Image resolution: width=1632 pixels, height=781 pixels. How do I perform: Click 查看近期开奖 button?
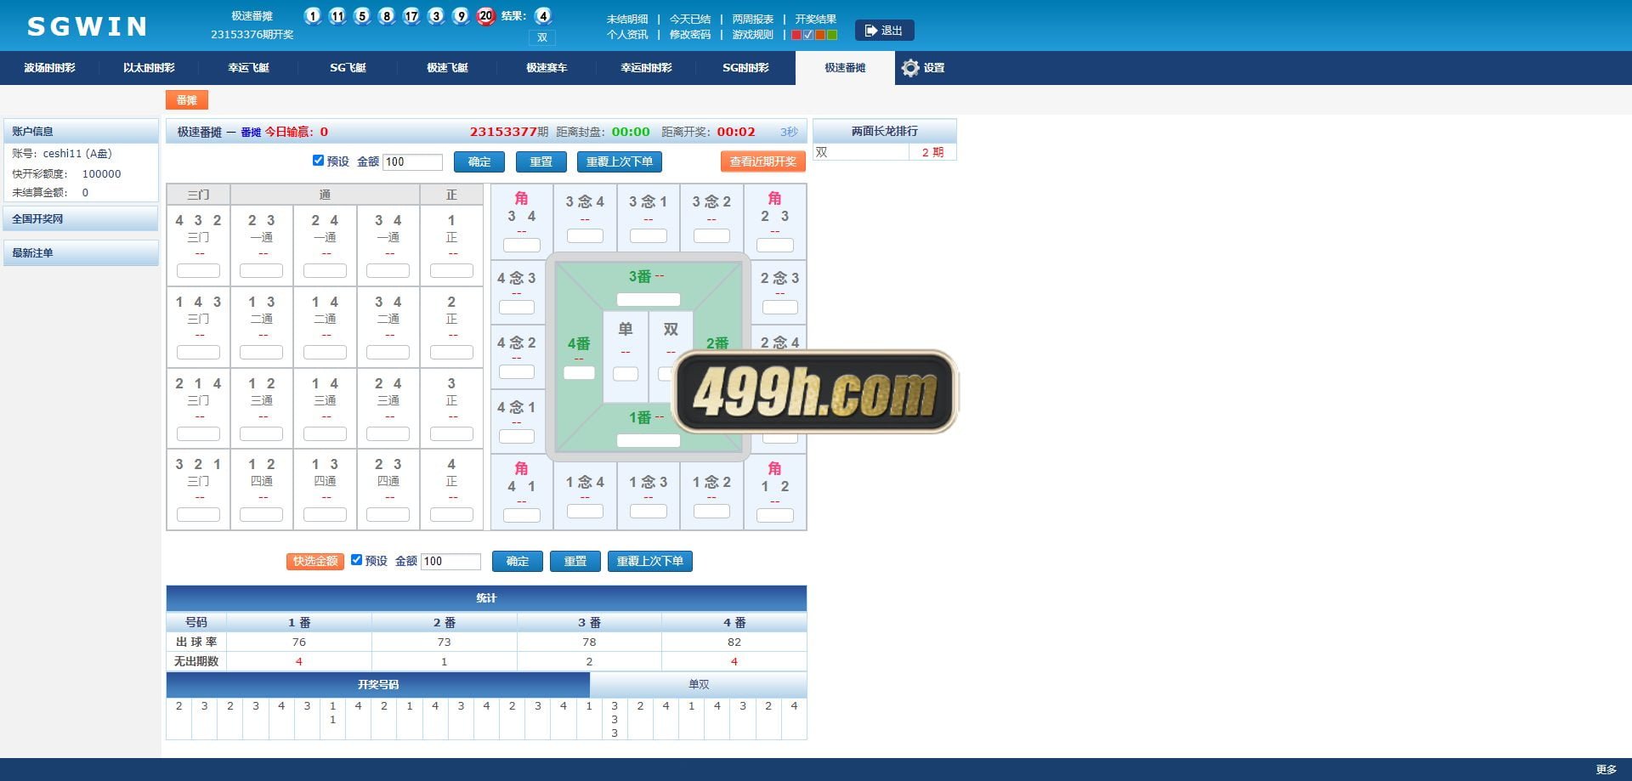[763, 161]
